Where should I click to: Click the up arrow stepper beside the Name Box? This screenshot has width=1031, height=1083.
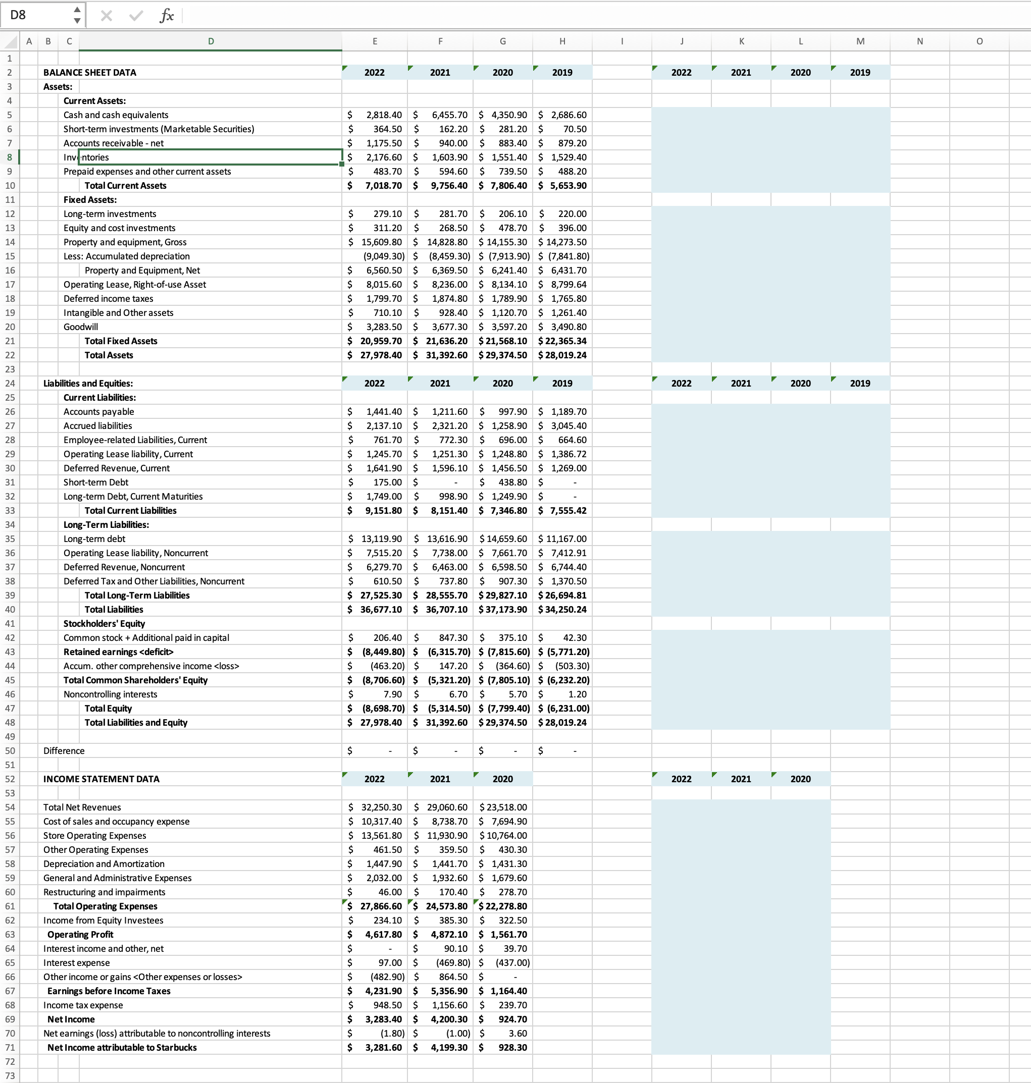(x=78, y=9)
